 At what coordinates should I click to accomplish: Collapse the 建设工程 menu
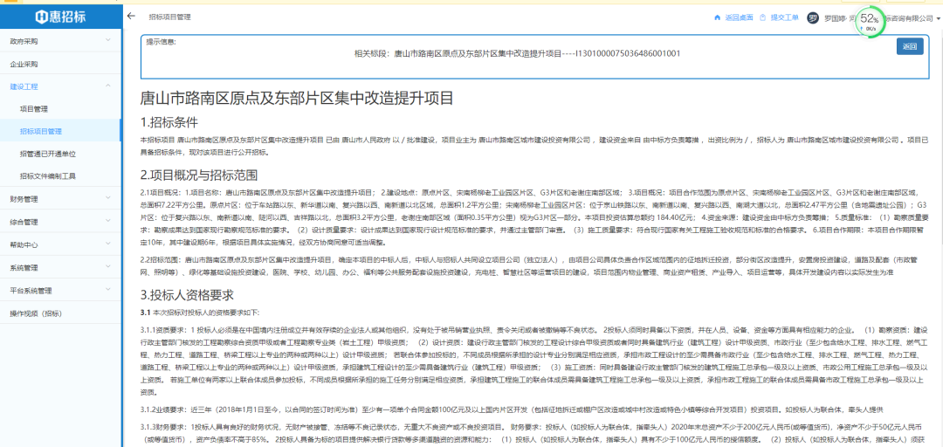[108, 86]
